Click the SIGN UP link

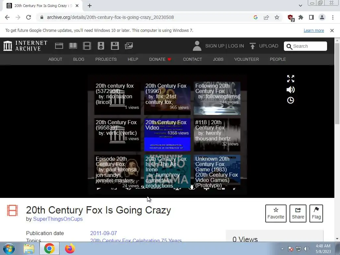coord(215,46)
